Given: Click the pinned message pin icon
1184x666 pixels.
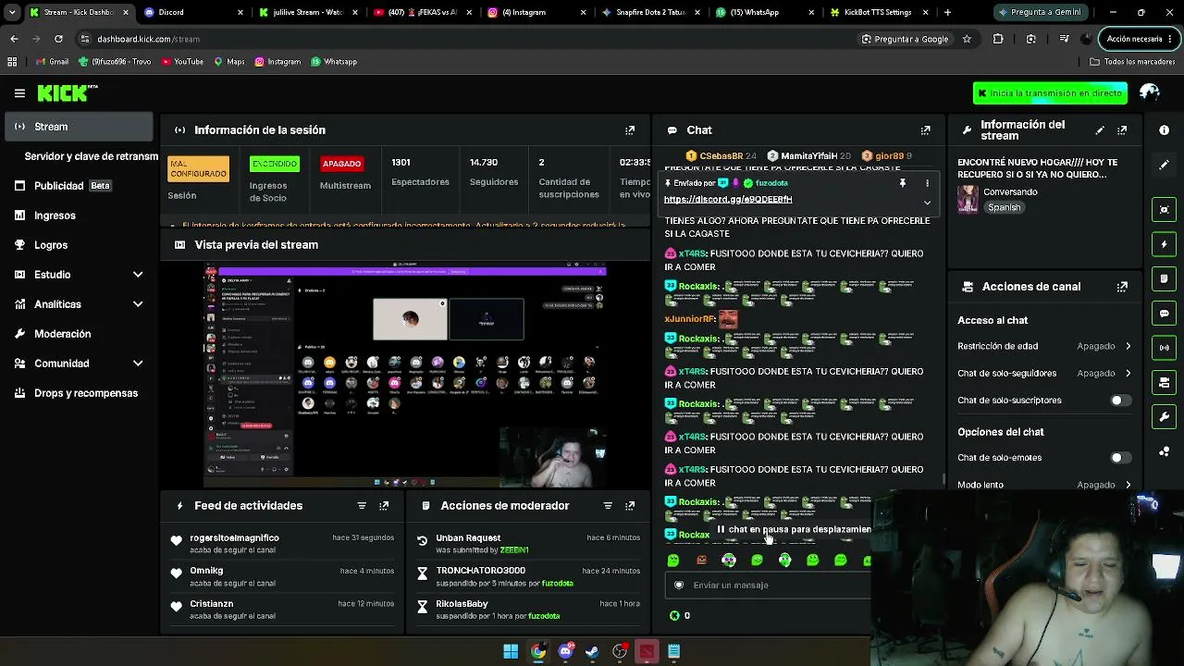Looking at the screenshot, I should [903, 183].
